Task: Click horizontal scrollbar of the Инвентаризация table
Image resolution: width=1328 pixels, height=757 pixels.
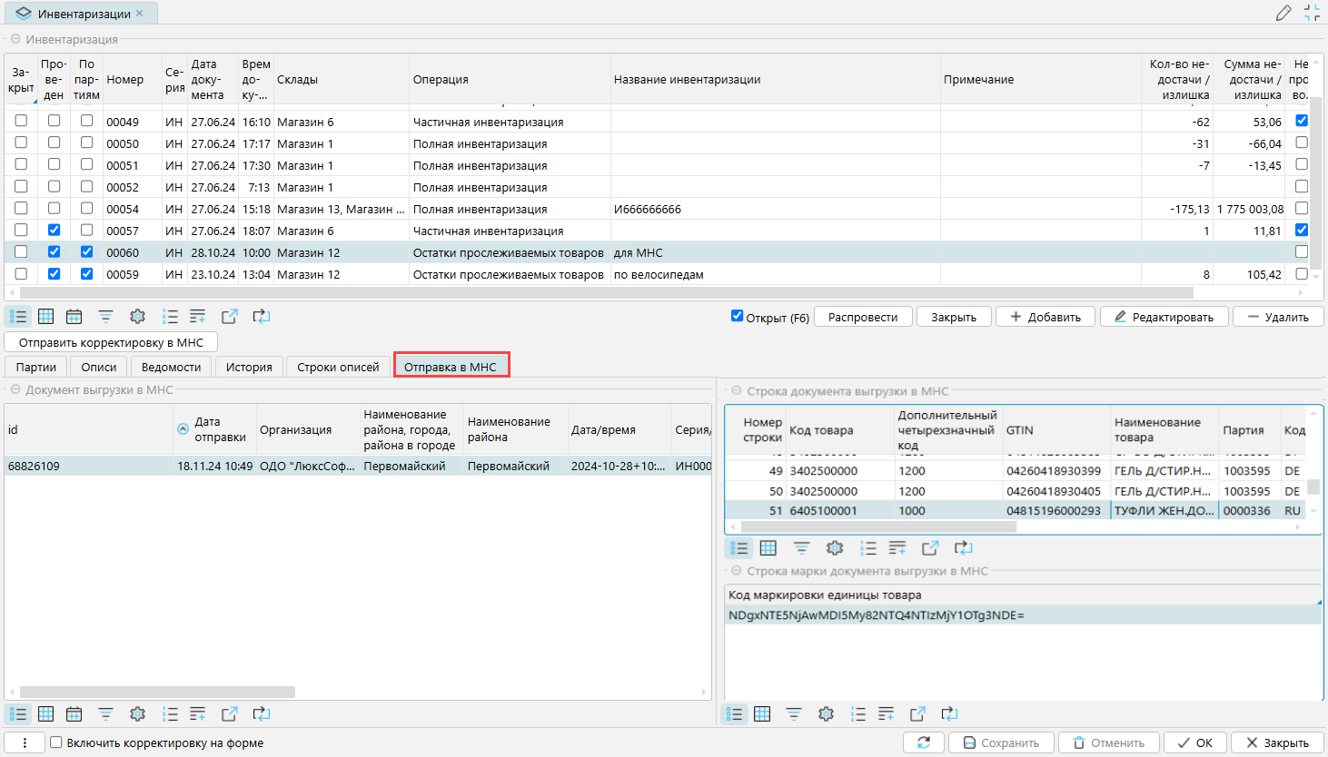Action: coord(600,293)
